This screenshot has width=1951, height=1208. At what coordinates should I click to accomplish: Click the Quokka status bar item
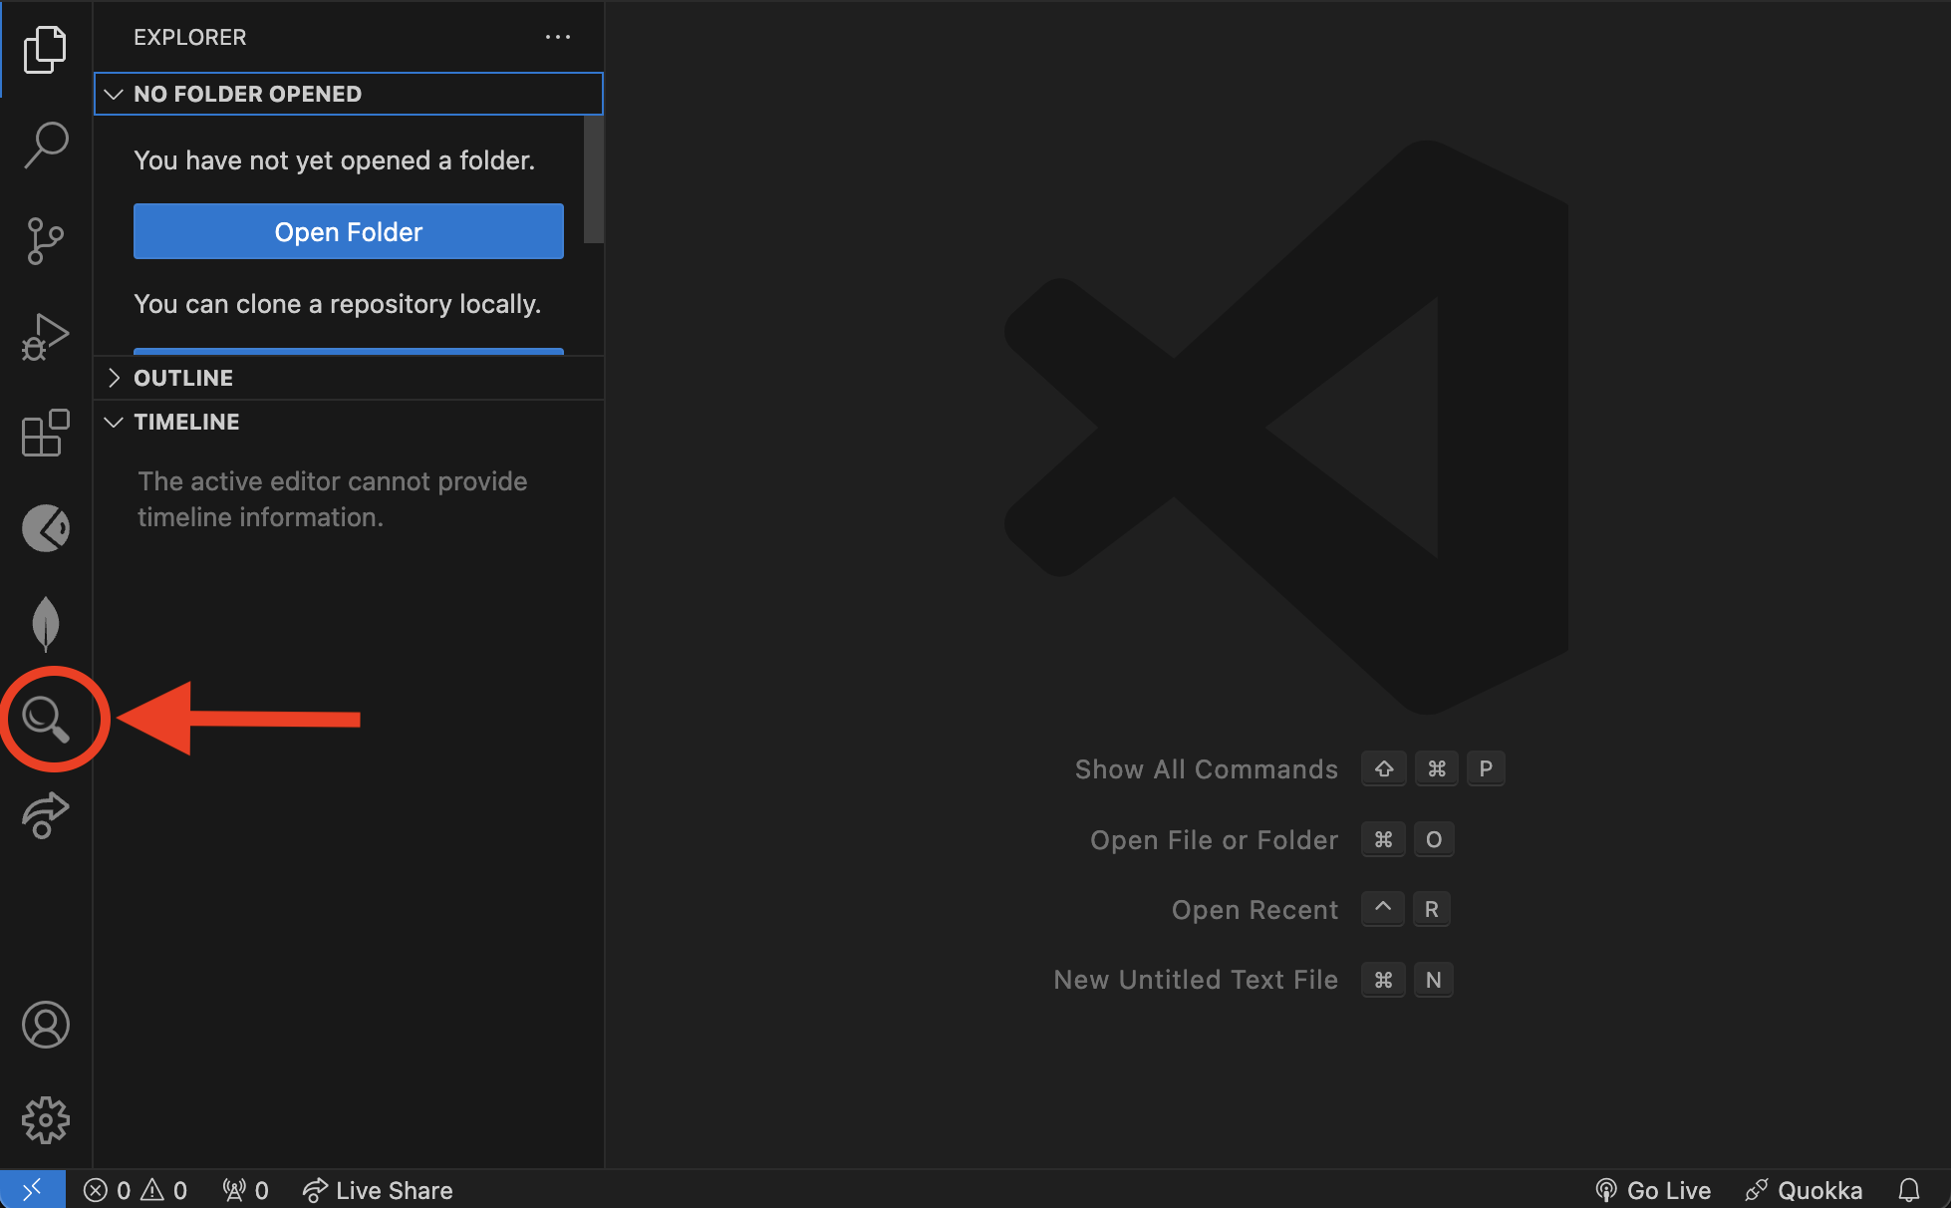pos(1805,1190)
